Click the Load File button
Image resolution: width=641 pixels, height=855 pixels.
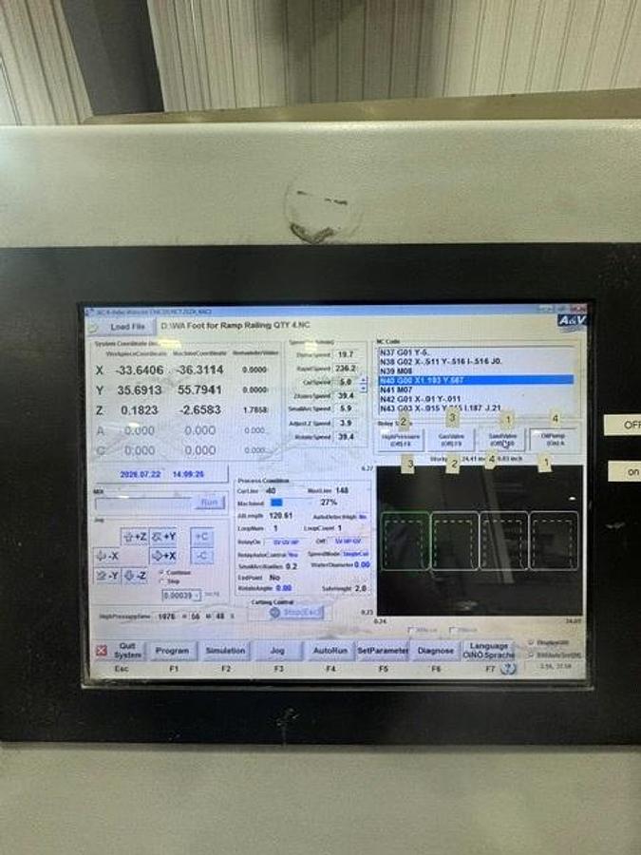[x=123, y=327]
